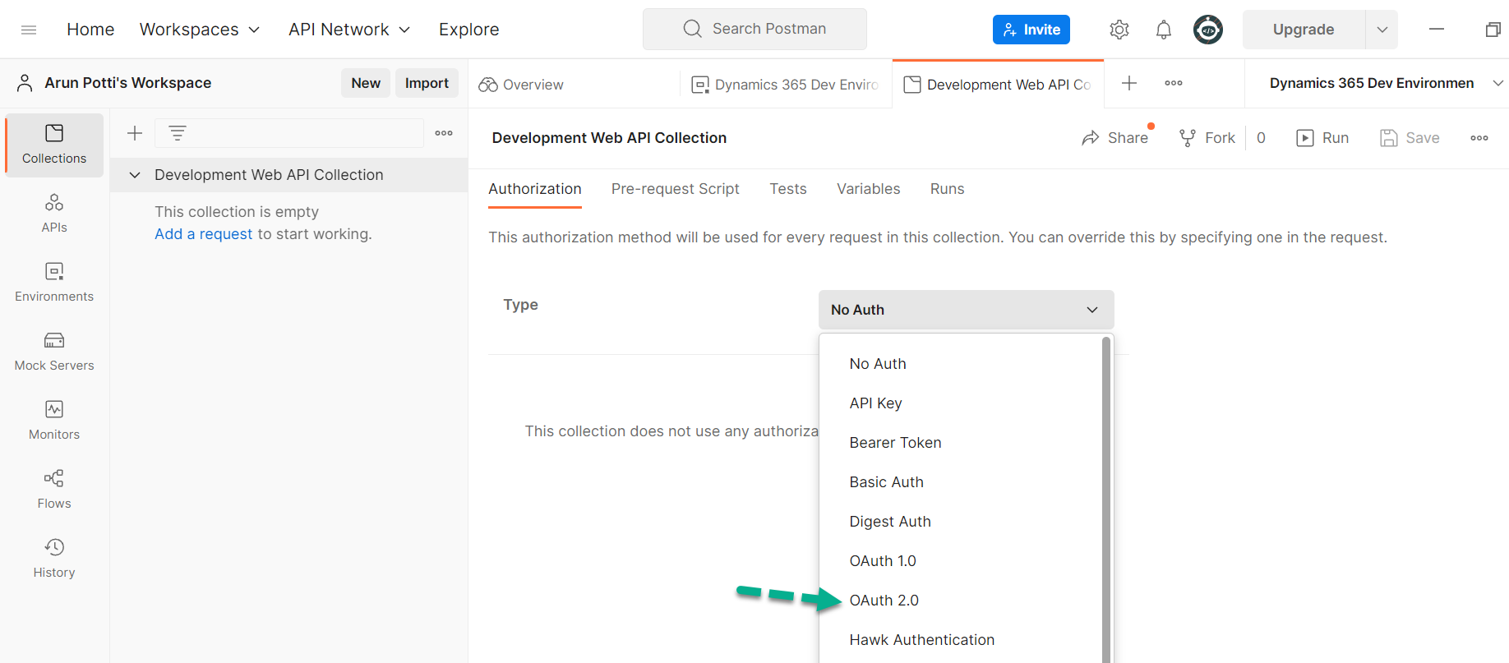Save the collection
This screenshot has width=1509, height=663.
(x=1410, y=138)
